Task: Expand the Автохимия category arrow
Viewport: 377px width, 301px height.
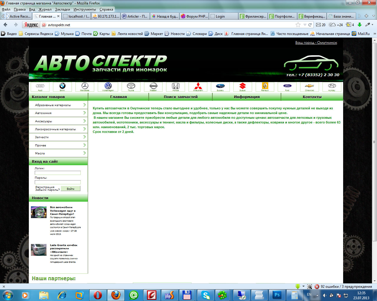Action: pos(85,113)
